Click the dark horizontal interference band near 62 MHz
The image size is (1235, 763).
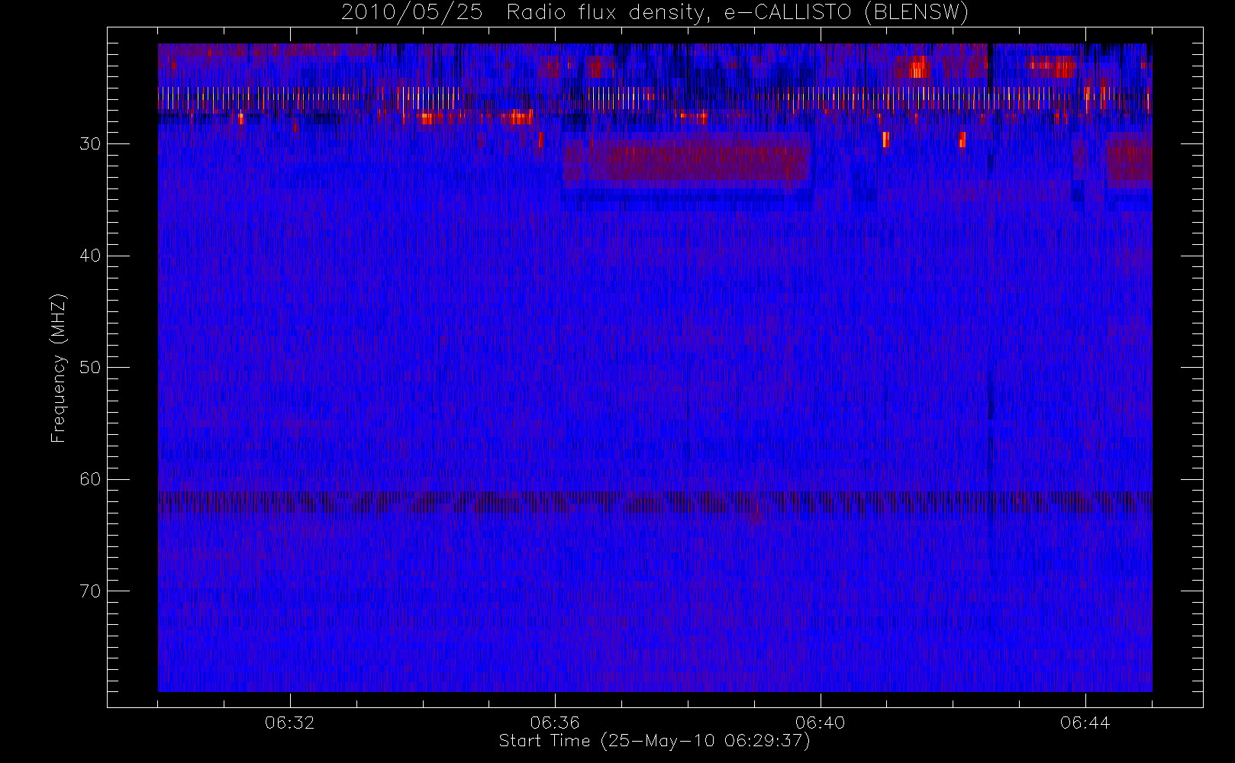click(655, 502)
